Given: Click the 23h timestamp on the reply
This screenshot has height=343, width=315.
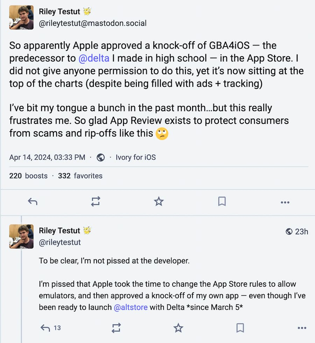Looking at the screenshot, I should coord(301,231).
